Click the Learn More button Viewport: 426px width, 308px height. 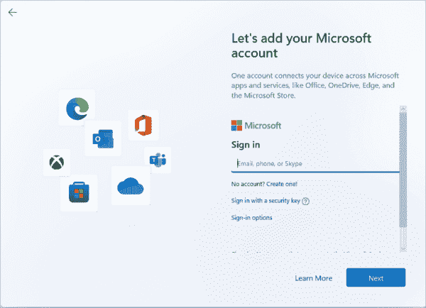pyautogui.click(x=314, y=278)
